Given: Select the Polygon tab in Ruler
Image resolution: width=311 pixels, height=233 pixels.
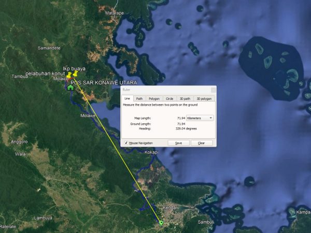Looking at the screenshot, I should (154, 98).
